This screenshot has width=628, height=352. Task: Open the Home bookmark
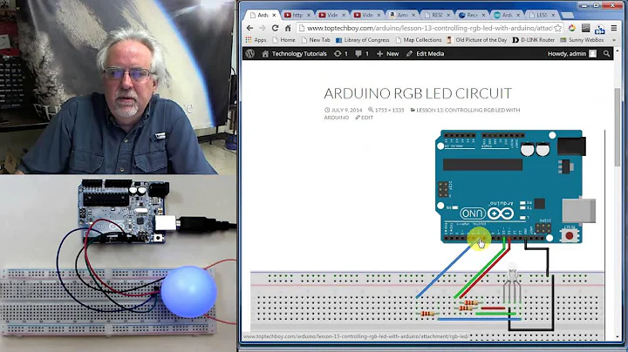click(x=283, y=40)
